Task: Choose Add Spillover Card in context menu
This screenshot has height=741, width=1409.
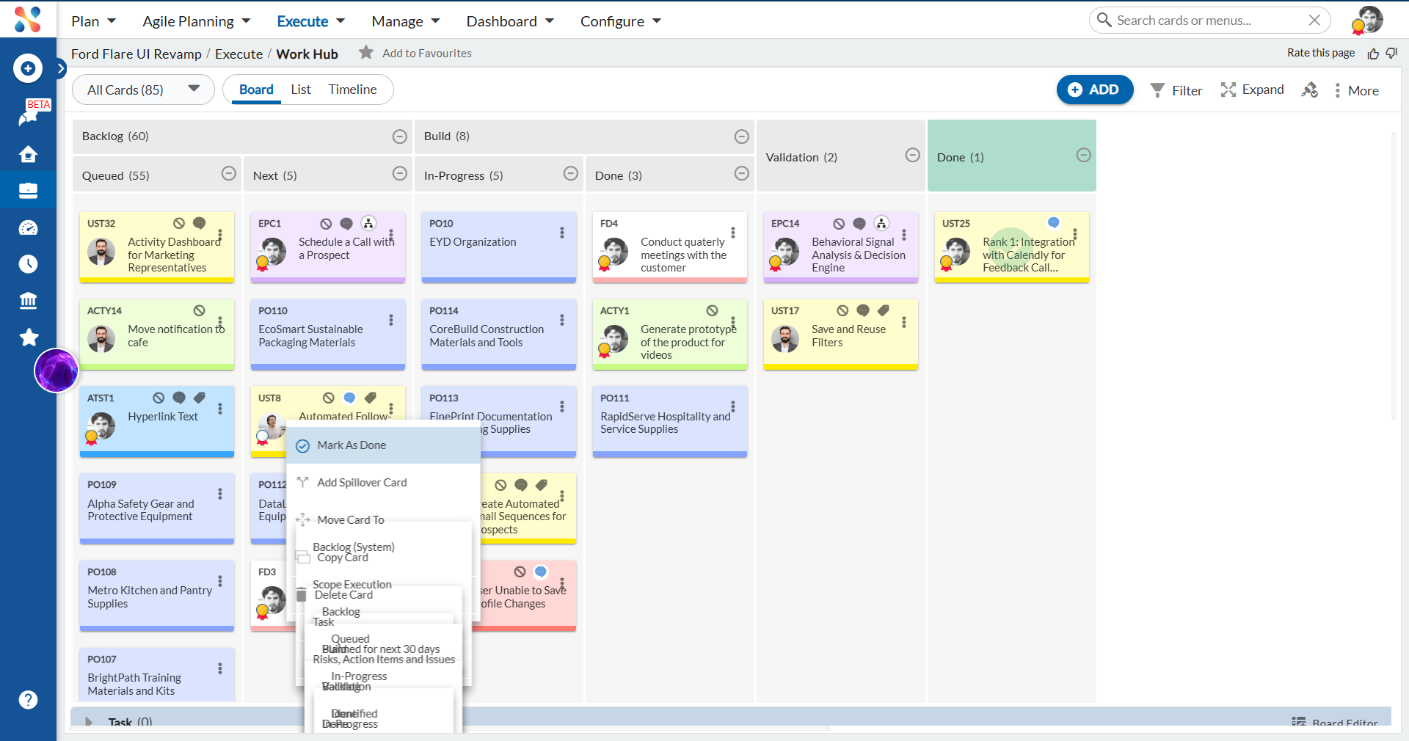Action: tap(383, 483)
